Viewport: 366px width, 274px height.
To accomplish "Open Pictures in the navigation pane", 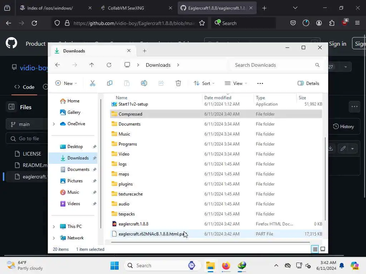I will (x=75, y=181).
